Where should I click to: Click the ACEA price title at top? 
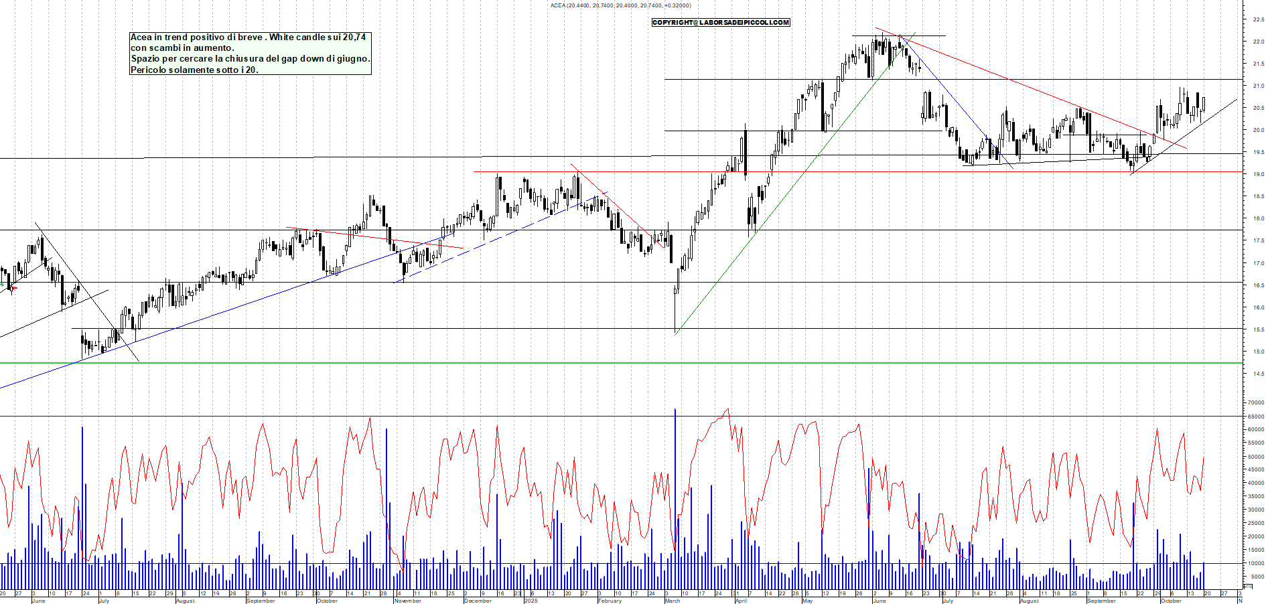click(620, 5)
